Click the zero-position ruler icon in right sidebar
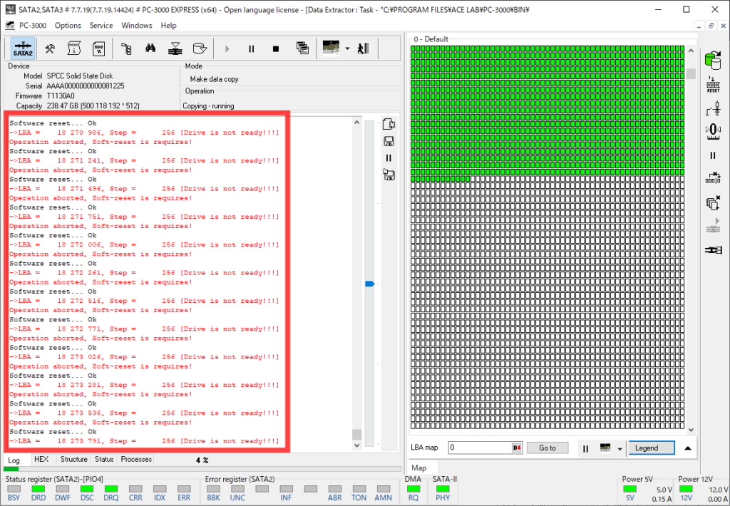This screenshot has height=506, width=730. (713, 131)
